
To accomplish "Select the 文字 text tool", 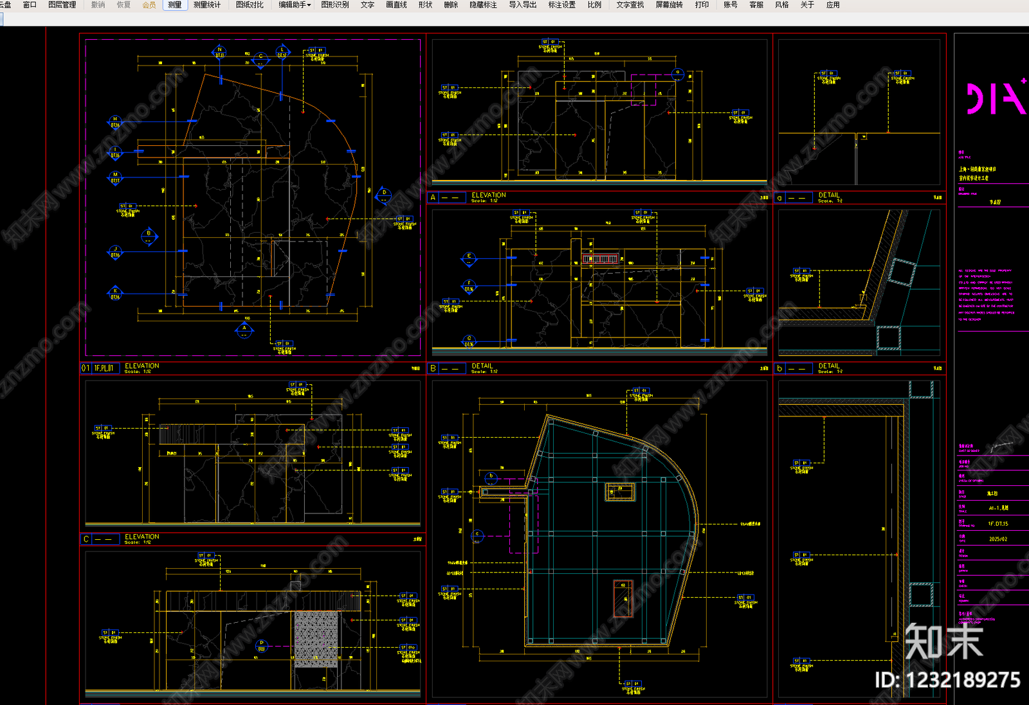I will point(367,4).
